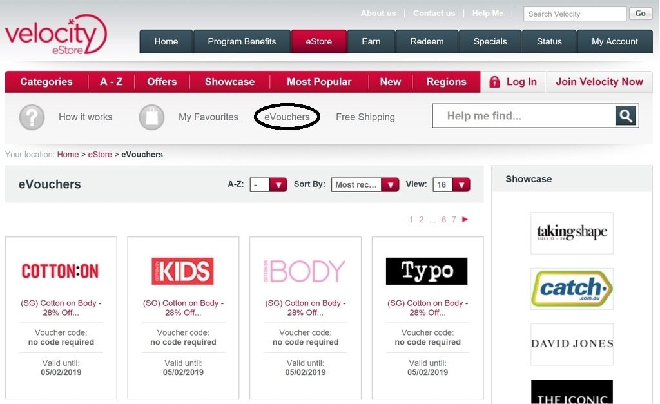This screenshot has height=404, width=660.
Task: Open the Redeem navigation tab
Action: (427, 41)
